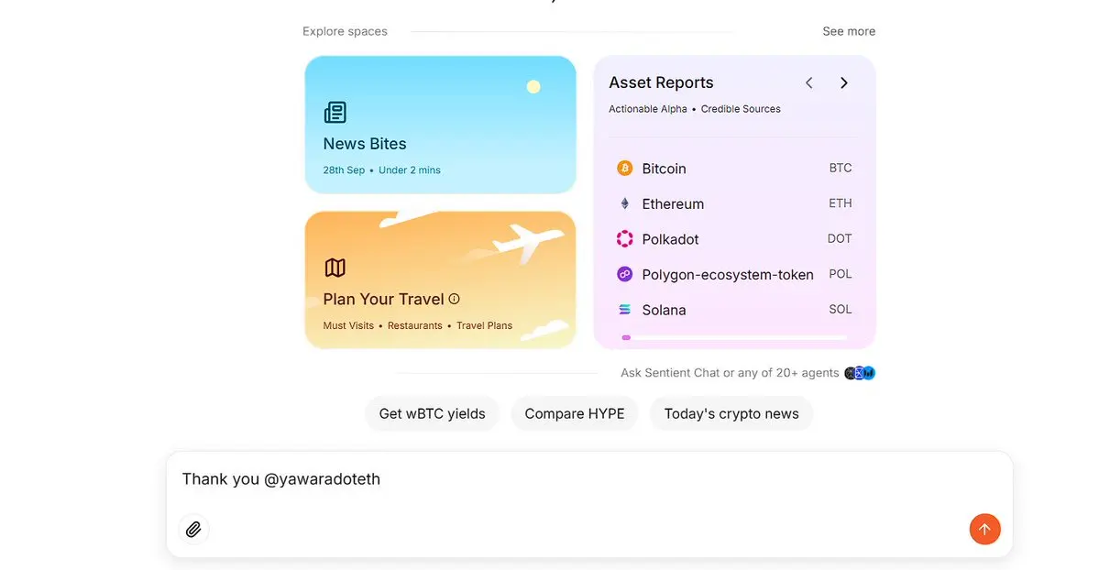The image size is (1099, 570).
Task: Click the Ethereum diamond icon
Action: pos(624,203)
